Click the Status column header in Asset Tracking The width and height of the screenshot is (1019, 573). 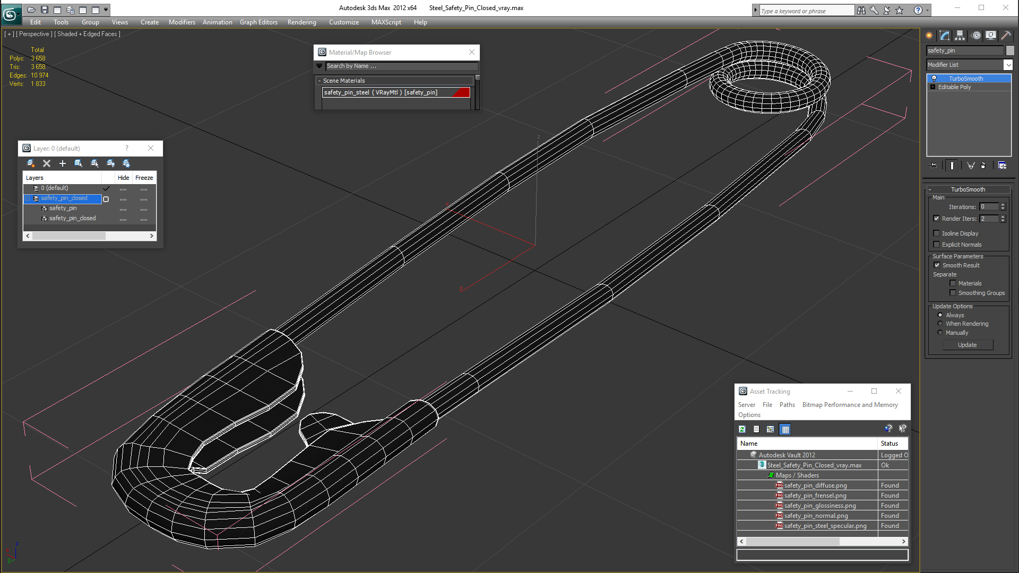[x=893, y=444]
